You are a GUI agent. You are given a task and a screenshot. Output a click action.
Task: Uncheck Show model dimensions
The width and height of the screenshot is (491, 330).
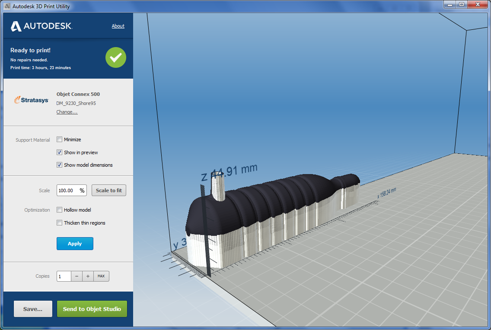pos(59,165)
